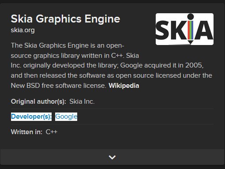225x169 pixels.
Task: Expand the info card with the chevron
Action: (x=112, y=157)
